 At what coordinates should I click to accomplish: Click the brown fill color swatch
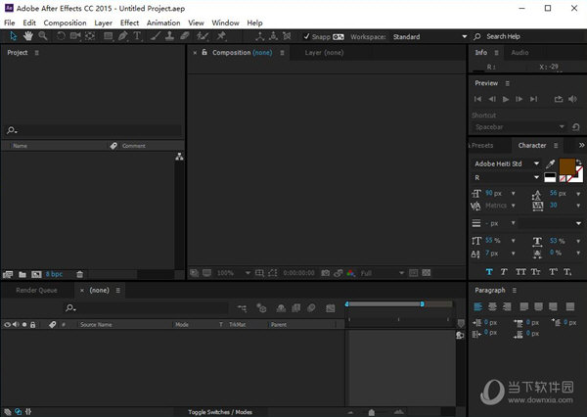[566, 166]
